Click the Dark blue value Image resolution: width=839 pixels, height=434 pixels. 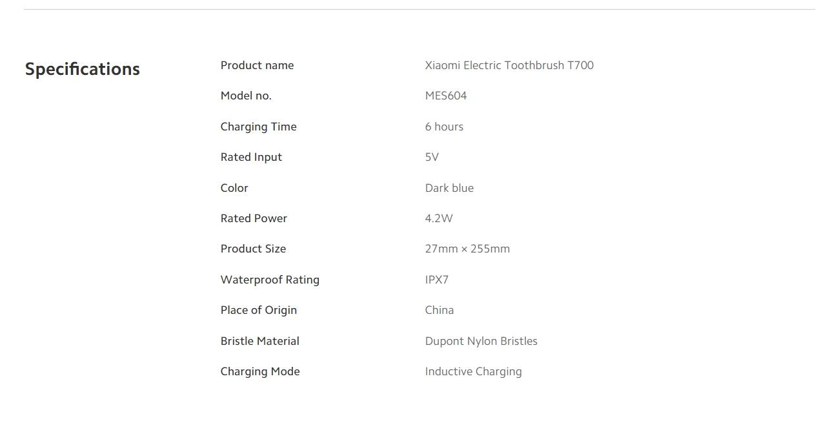pyautogui.click(x=449, y=188)
